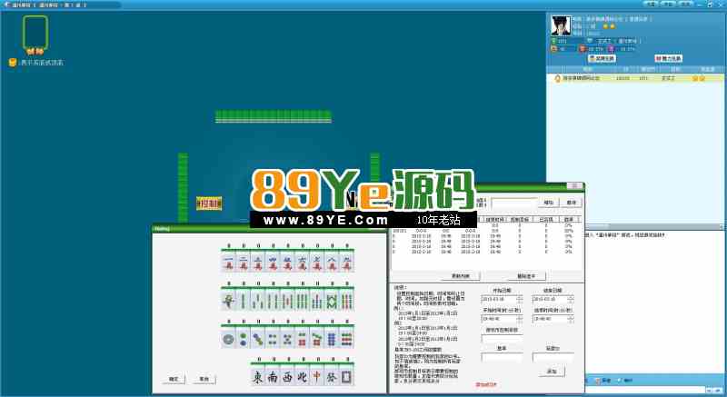The height and width of the screenshot is (397, 727).
Task: Select the East wind (東) mahjong tile
Action: [259, 375]
